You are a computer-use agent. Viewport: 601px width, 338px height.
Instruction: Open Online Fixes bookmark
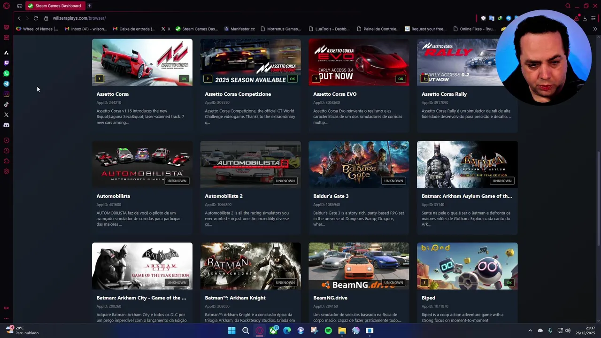tap(474, 29)
